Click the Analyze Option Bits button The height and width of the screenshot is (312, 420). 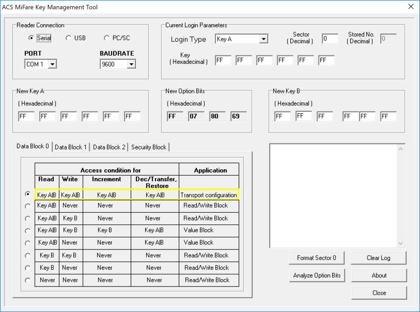click(317, 275)
